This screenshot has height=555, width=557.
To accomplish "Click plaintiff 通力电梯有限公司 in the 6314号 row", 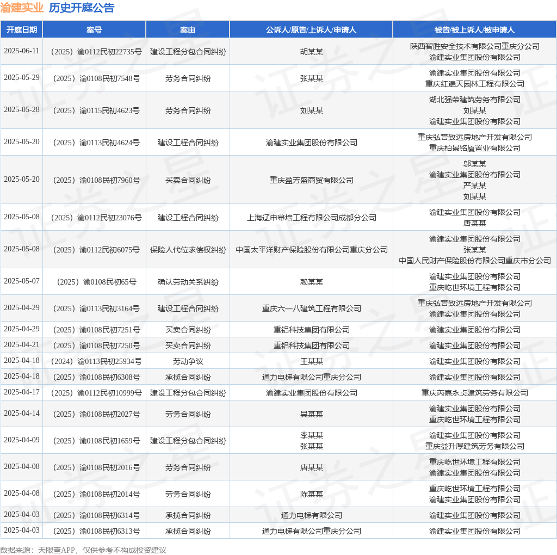I will pyautogui.click(x=312, y=516).
